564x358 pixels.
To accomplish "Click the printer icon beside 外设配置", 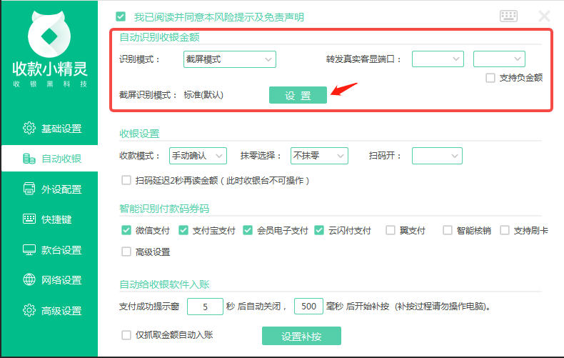I will coord(29,189).
